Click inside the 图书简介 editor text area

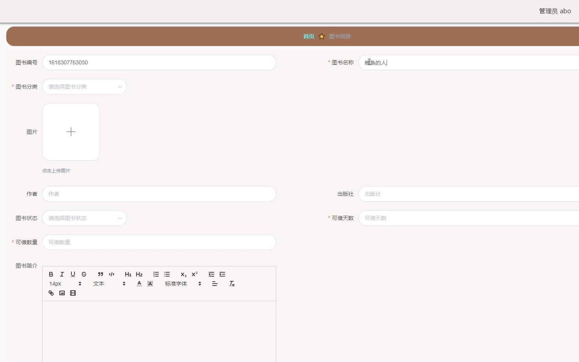pyautogui.click(x=159, y=332)
